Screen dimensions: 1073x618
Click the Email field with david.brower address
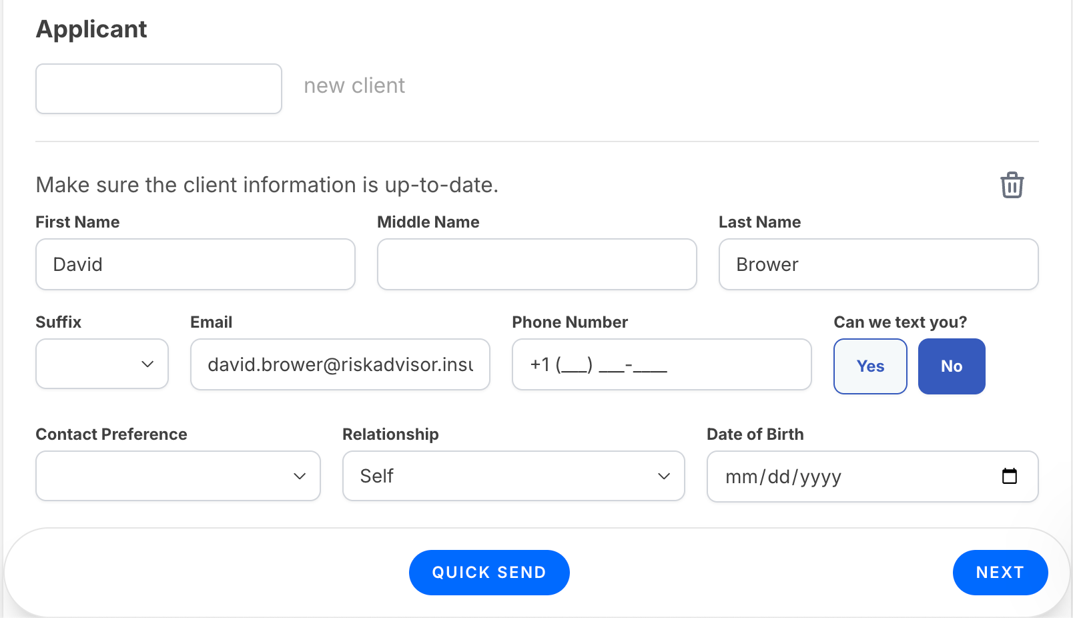tap(340, 364)
